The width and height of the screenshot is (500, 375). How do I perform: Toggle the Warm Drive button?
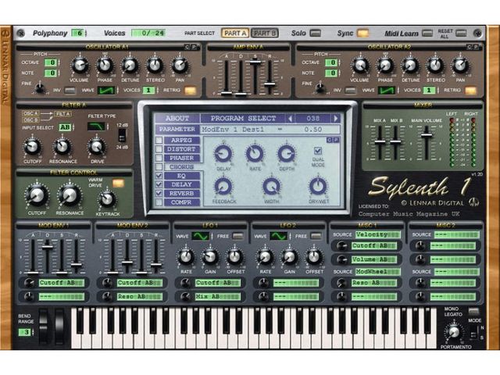(x=118, y=184)
